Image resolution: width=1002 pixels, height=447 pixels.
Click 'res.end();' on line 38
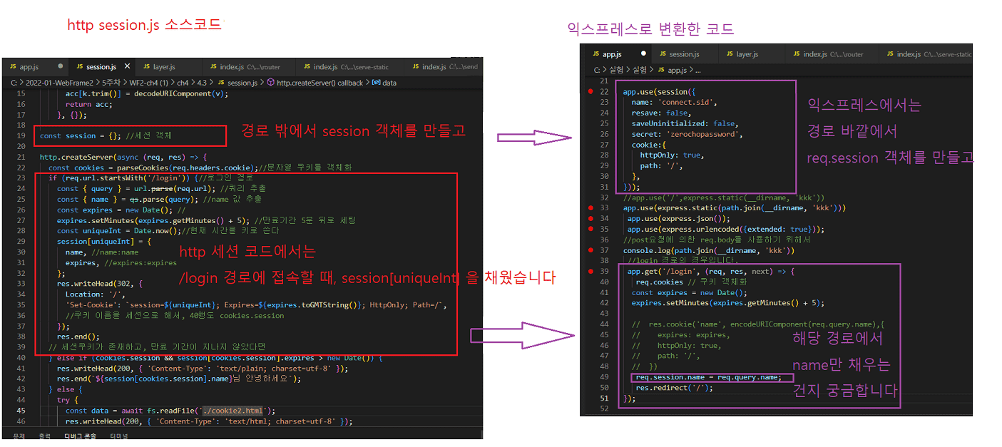click(78, 336)
